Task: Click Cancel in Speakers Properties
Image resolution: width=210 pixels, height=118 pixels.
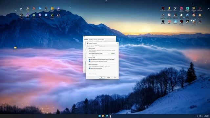Action: [108, 78]
